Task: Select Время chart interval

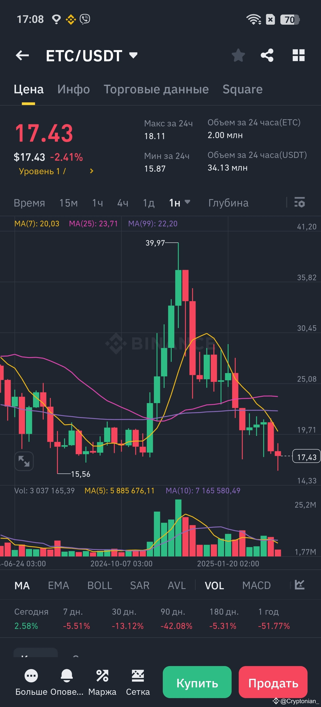Action: tap(29, 203)
